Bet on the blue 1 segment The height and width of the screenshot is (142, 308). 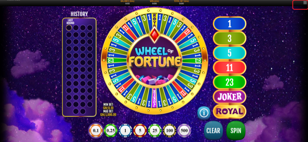tap(229, 24)
